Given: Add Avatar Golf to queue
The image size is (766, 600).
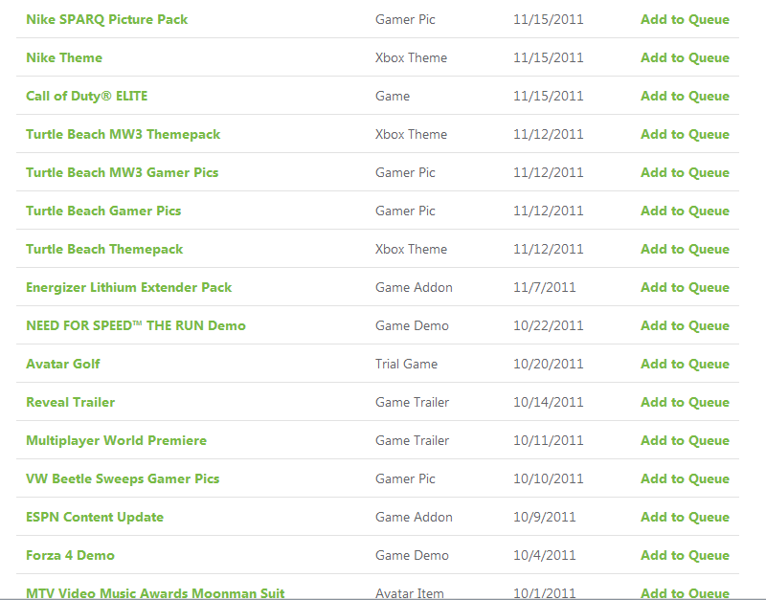Looking at the screenshot, I should 685,364.
